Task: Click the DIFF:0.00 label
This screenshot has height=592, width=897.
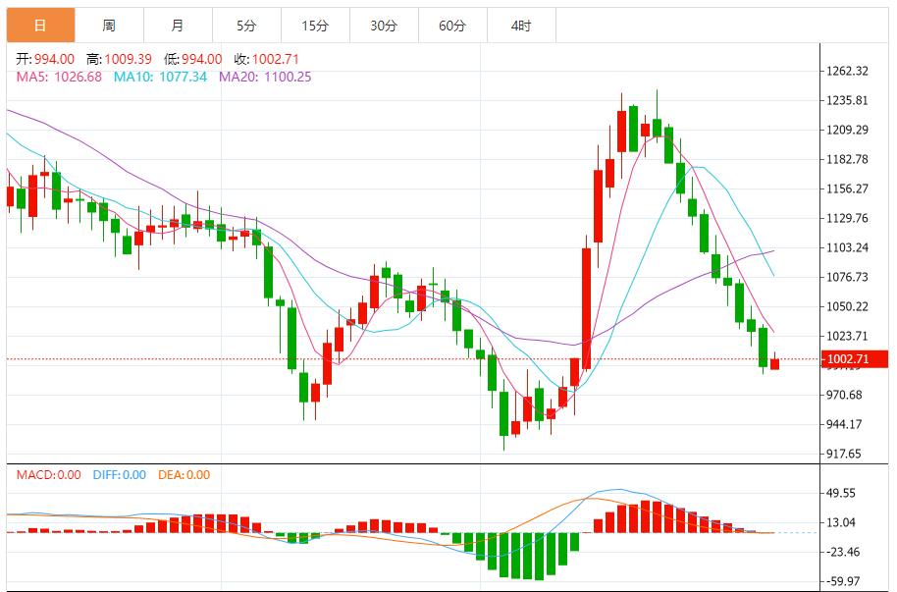Action: coord(120,474)
